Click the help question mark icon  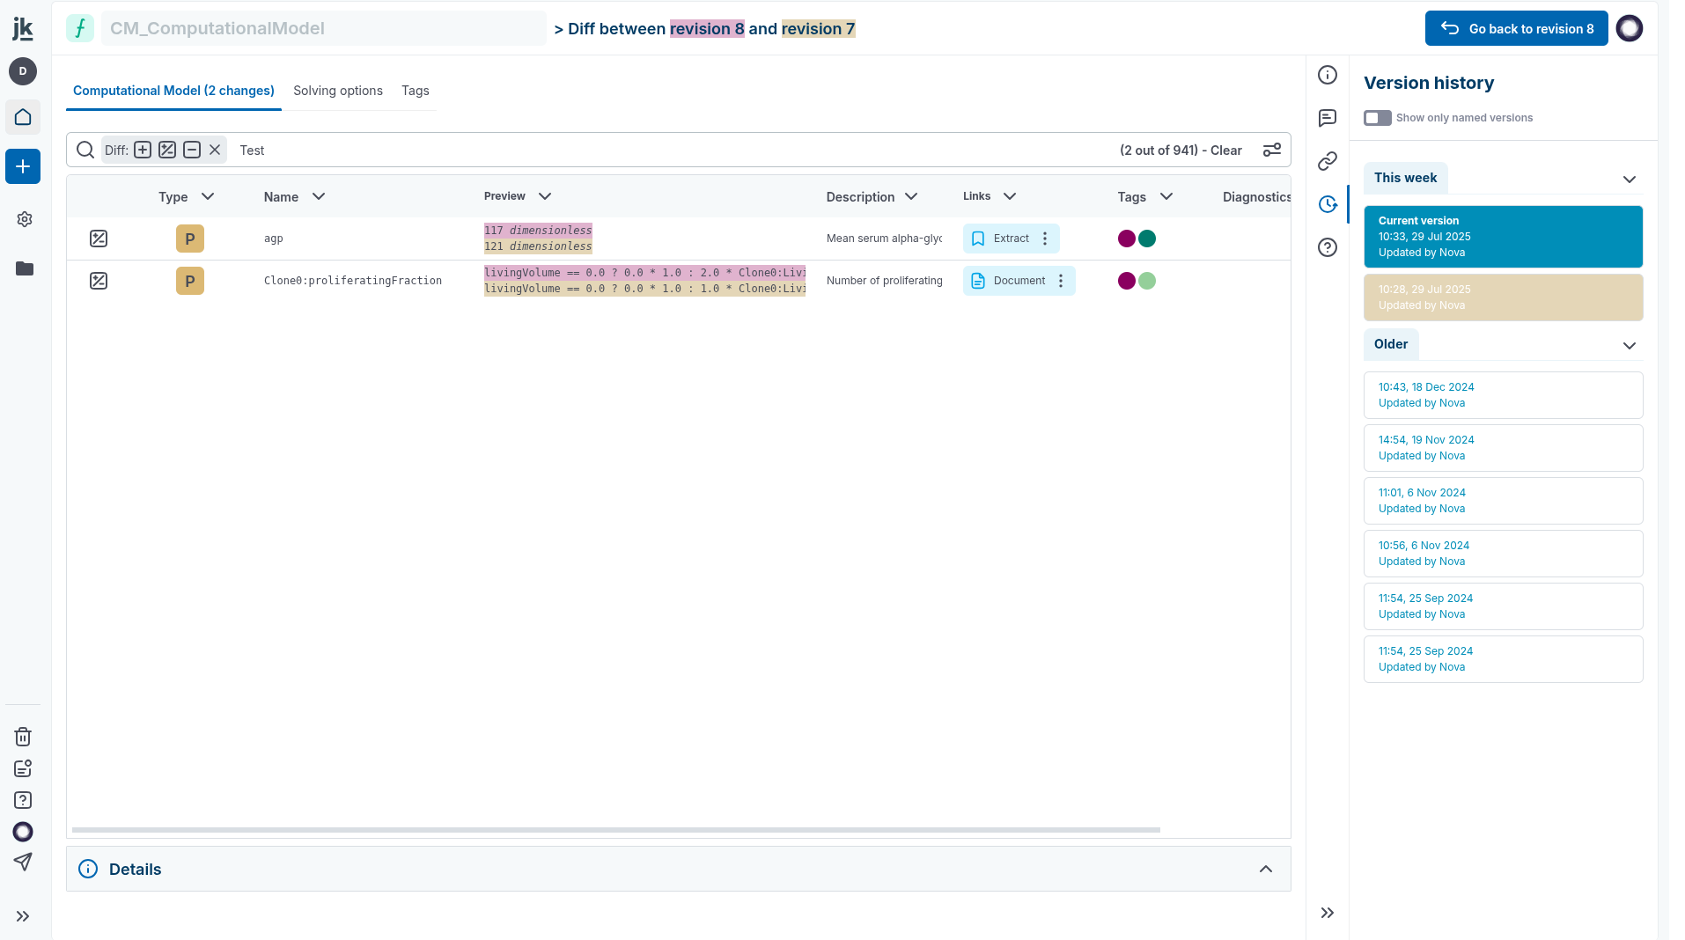tap(1328, 247)
